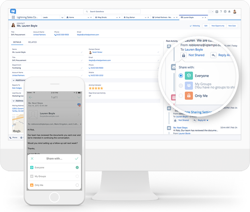Viewport: 250px width, 212px height.
Task: Tap the Only Me radio circle on phone
Action: click(77, 185)
